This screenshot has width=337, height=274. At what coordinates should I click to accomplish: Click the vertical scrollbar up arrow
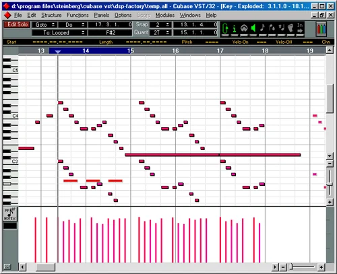pos(330,50)
